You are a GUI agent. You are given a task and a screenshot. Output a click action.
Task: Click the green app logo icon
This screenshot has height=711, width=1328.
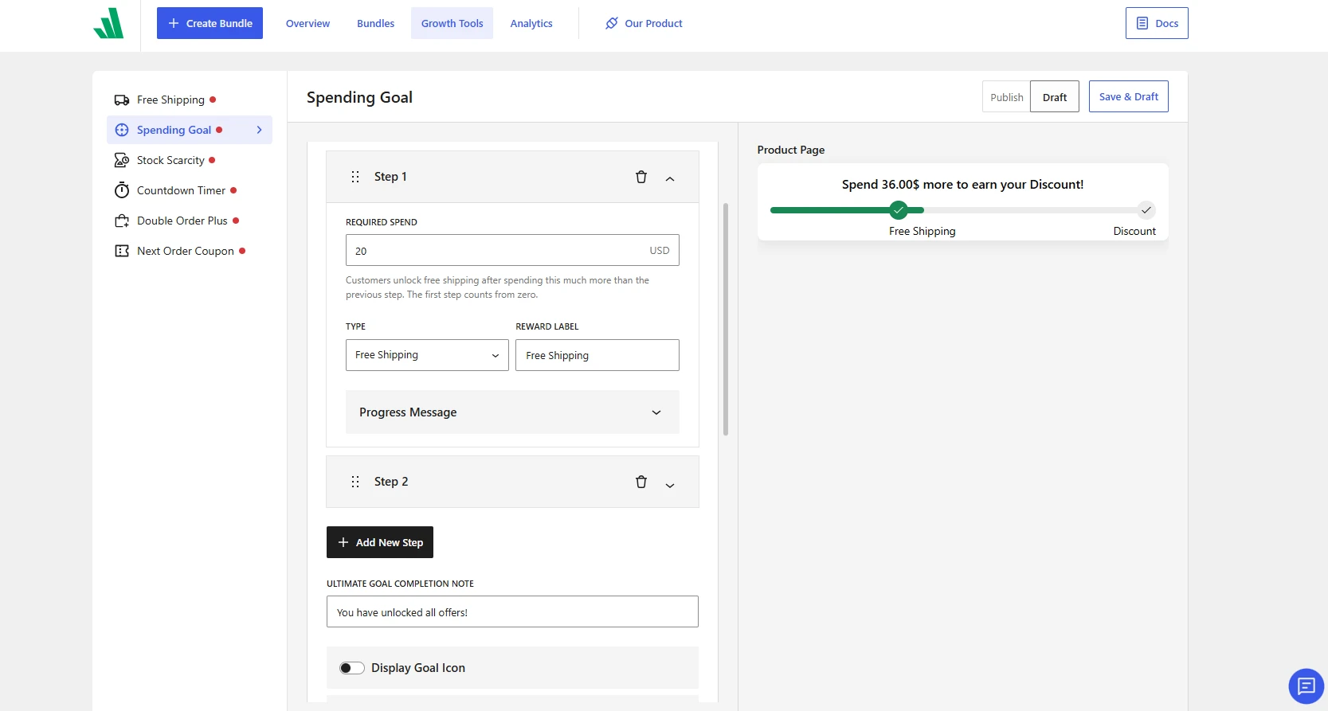point(108,23)
